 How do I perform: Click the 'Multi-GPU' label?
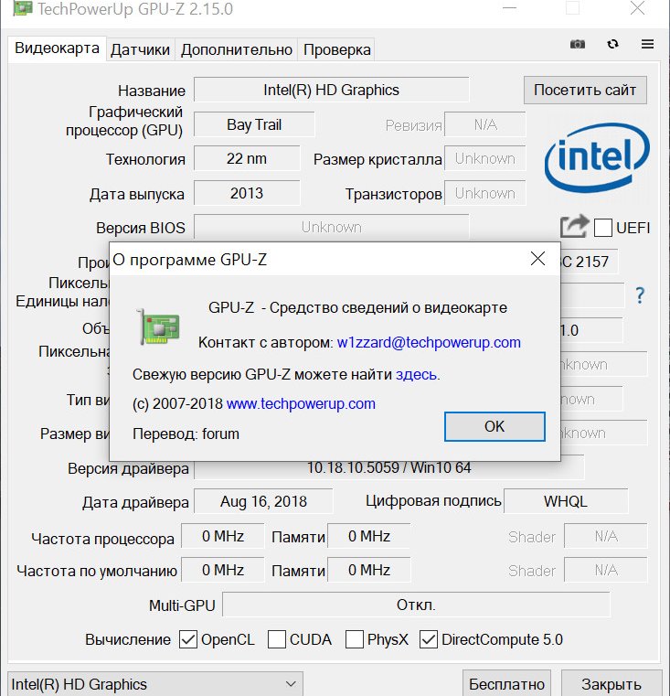(x=182, y=605)
